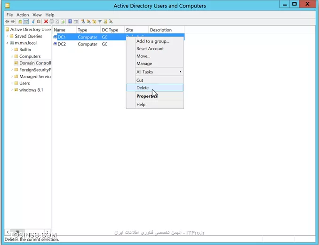Click the DC1 computer icon
The height and width of the screenshot is (245, 319).
coord(55,37)
